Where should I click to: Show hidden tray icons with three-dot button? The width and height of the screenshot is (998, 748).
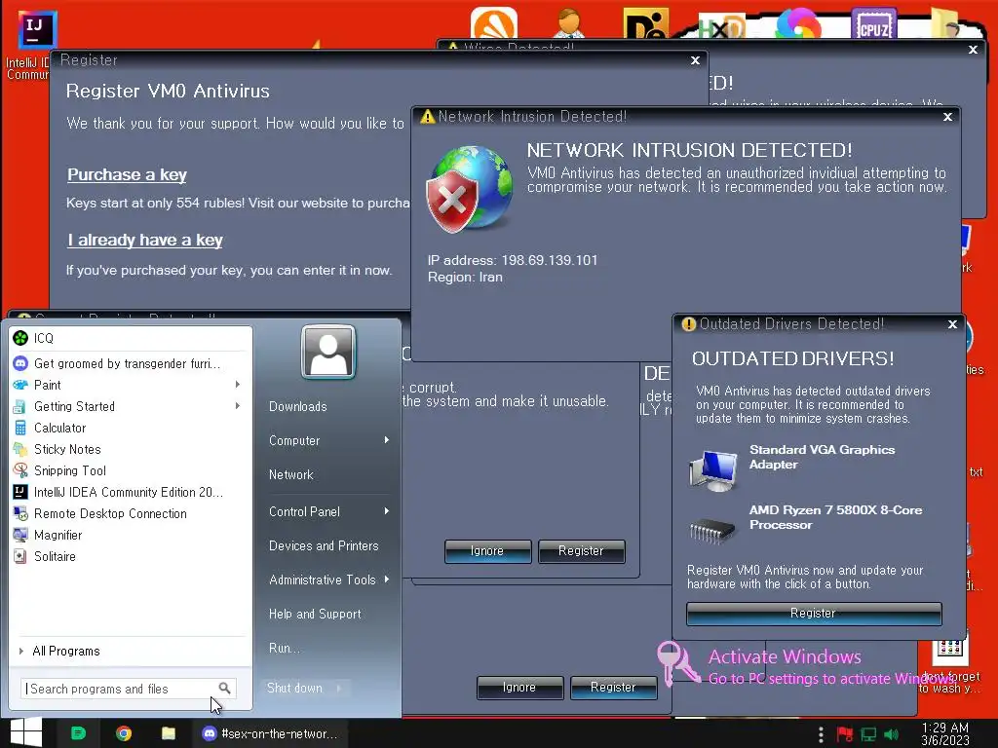click(821, 734)
